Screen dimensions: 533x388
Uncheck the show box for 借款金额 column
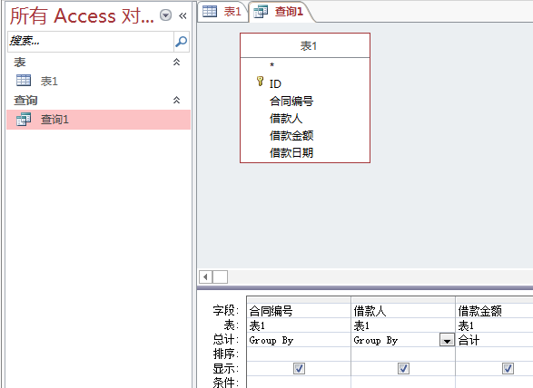tap(508, 368)
